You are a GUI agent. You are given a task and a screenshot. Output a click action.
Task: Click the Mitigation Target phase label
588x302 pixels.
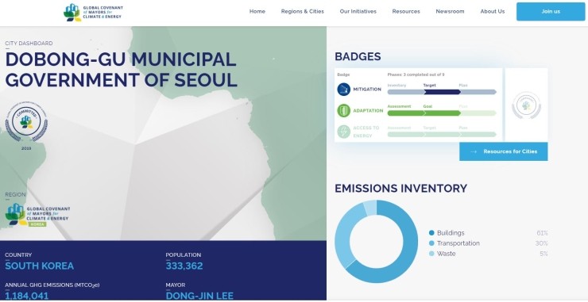click(x=429, y=86)
